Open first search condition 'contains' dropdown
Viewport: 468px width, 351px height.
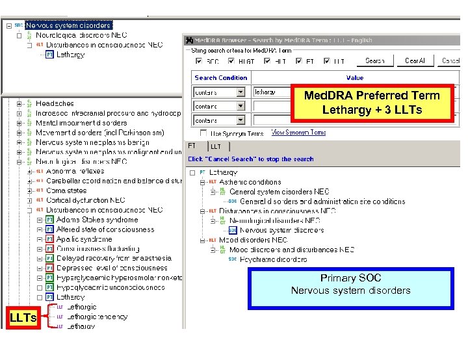click(x=241, y=92)
